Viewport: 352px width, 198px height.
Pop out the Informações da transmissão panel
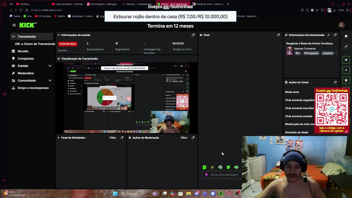tap(335, 35)
